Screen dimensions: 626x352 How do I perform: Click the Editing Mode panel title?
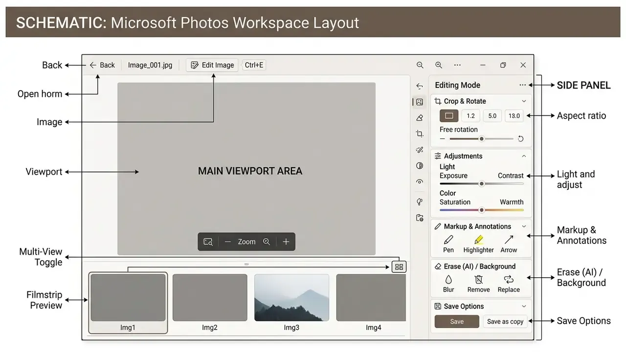coord(457,85)
